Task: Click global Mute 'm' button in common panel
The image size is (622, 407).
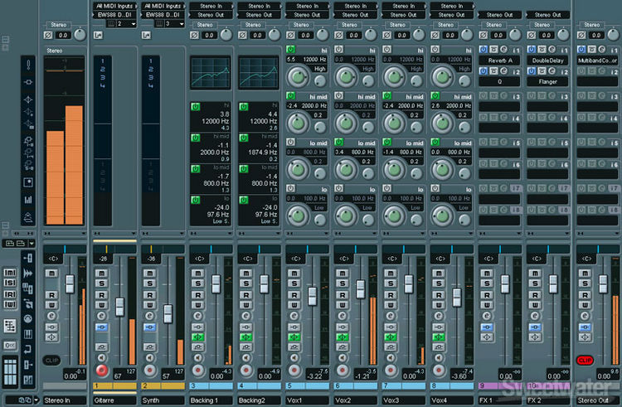Action: [x=10, y=273]
